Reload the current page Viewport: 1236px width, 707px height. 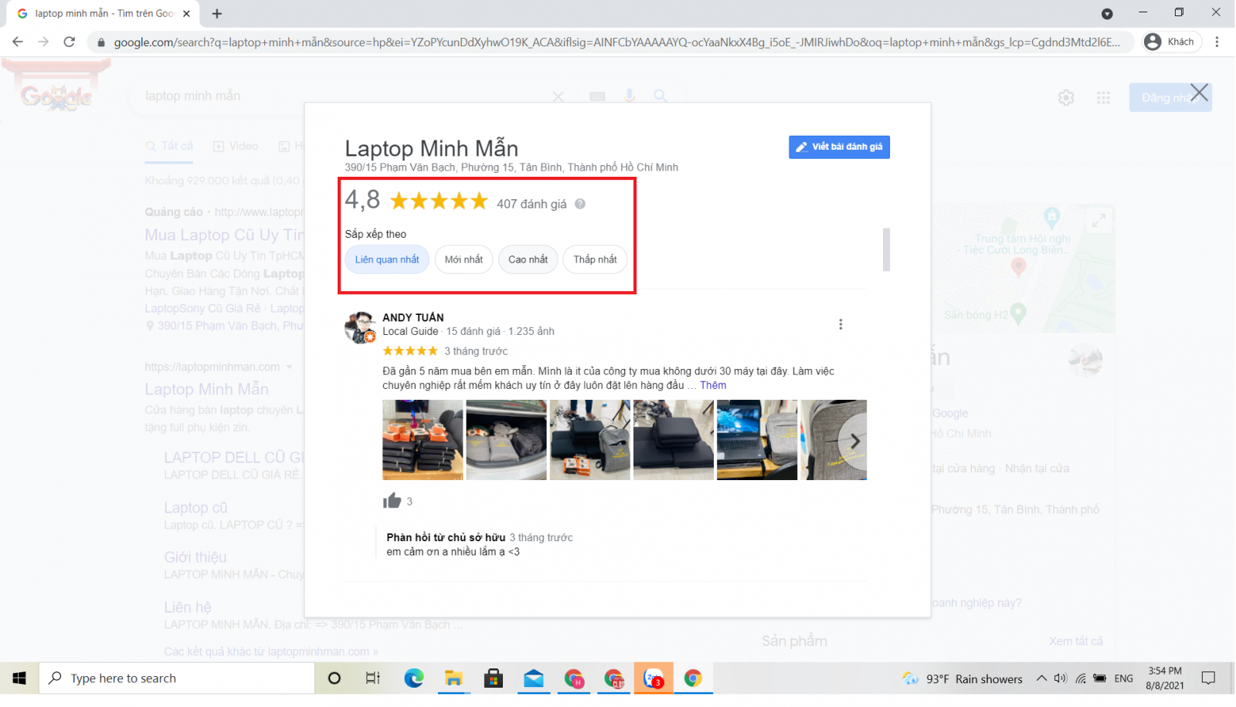point(69,42)
